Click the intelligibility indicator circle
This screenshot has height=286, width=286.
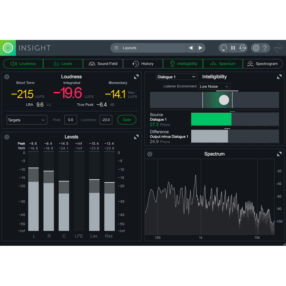tap(224, 100)
